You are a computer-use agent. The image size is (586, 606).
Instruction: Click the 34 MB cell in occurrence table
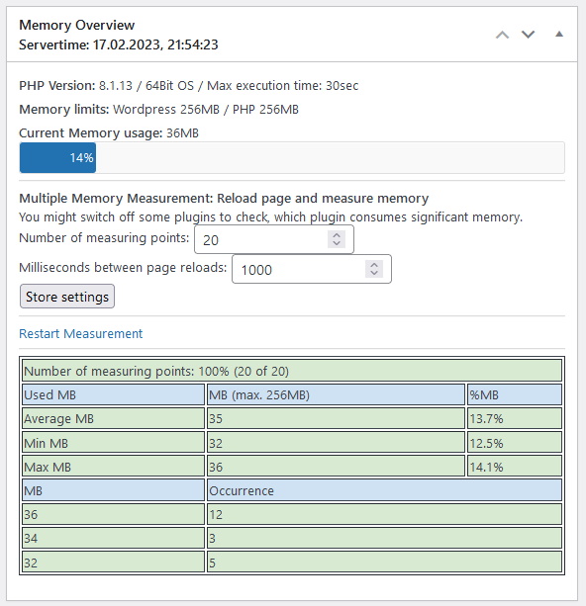point(113,539)
